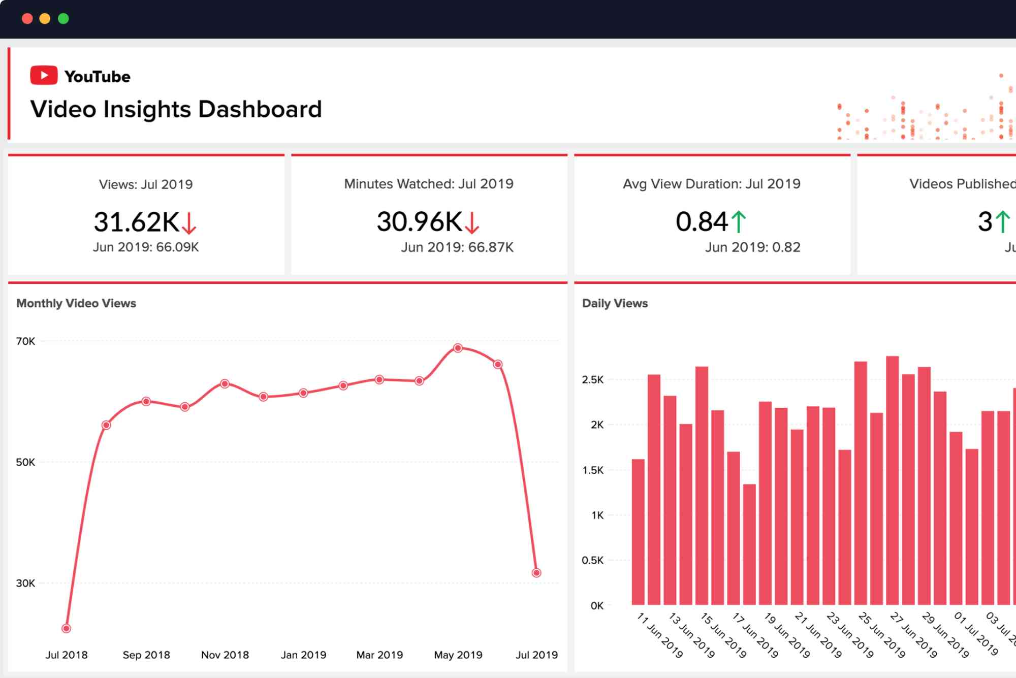Screen dimensions: 1016x678
Task: Click the green window control dot
Action: point(62,17)
